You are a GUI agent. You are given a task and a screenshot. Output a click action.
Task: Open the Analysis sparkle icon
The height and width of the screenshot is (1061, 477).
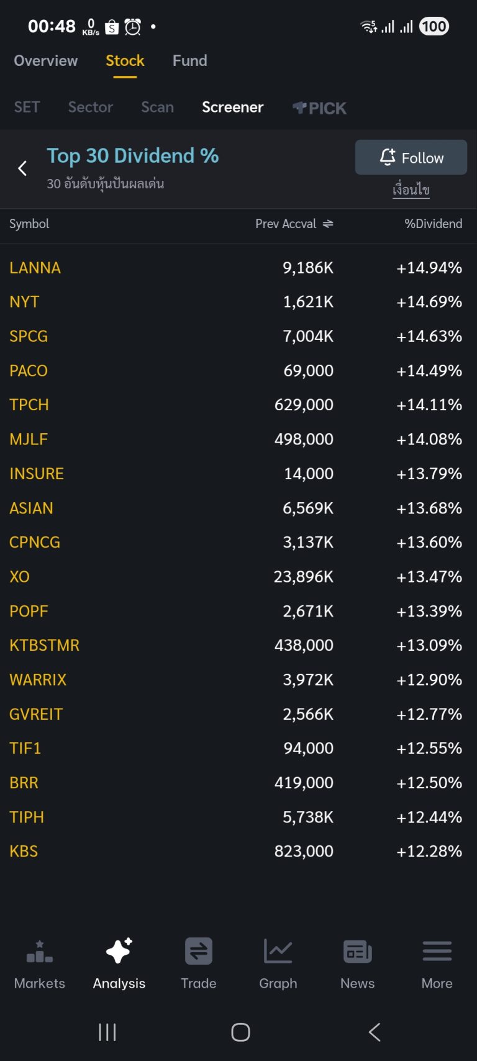click(x=119, y=952)
